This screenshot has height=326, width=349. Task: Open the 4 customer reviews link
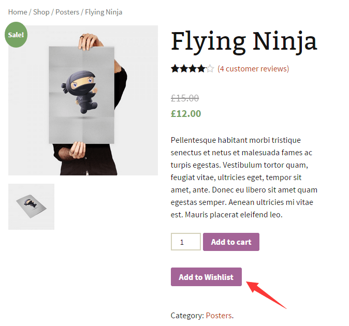[253, 69]
